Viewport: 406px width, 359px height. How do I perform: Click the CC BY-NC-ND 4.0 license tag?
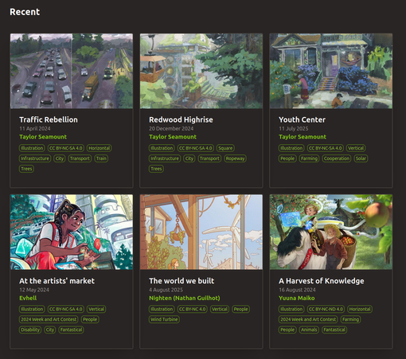pyautogui.click(x=326, y=309)
